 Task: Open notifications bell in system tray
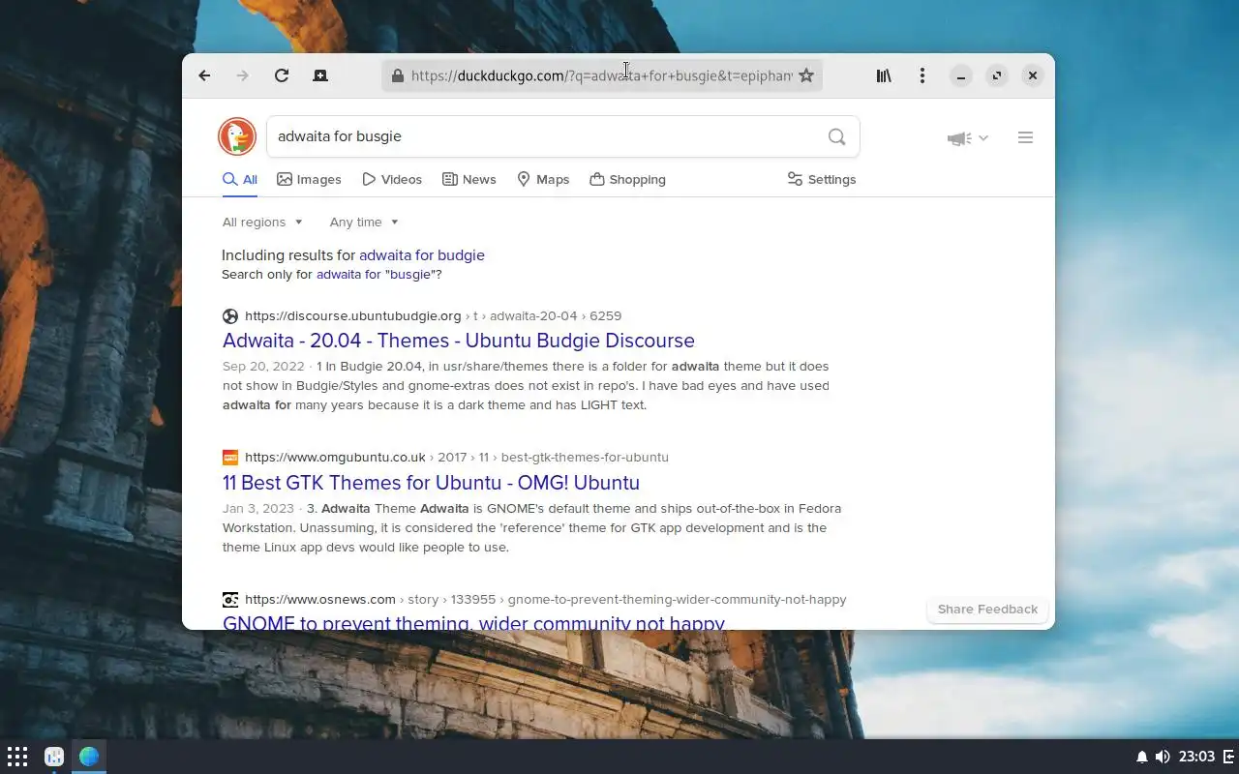click(x=1142, y=757)
